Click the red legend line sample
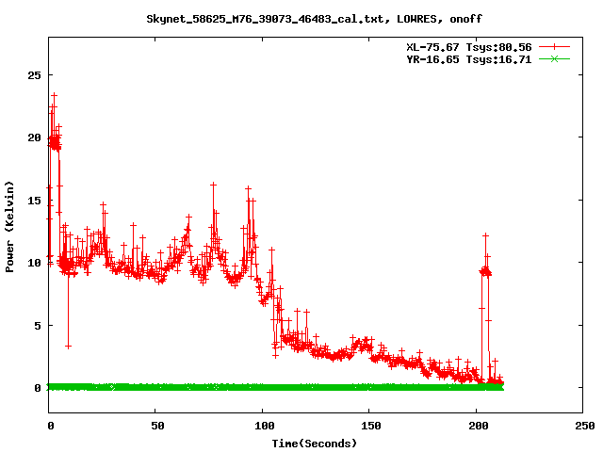The width and height of the screenshot is (603, 452). (554, 47)
